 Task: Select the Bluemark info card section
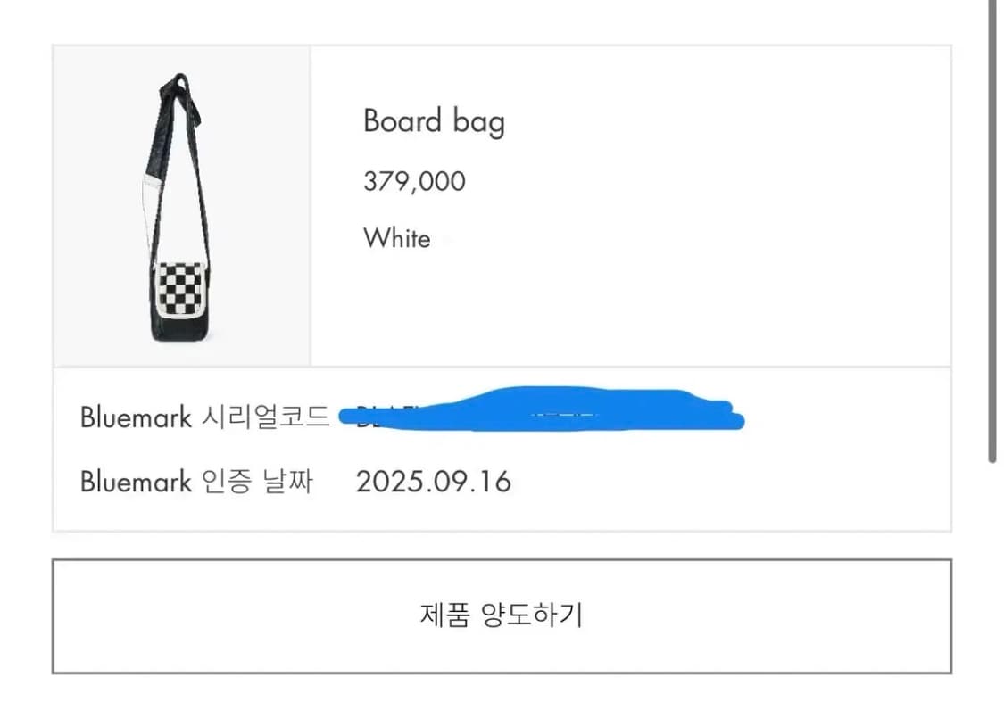coord(500,449)
